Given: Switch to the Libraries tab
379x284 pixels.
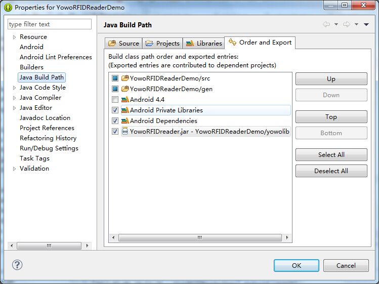Looking at the screenshot, I should 203,43.
